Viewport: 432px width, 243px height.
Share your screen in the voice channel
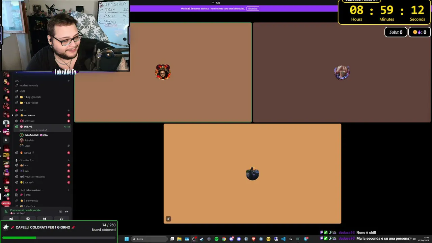tap(28, 219)
